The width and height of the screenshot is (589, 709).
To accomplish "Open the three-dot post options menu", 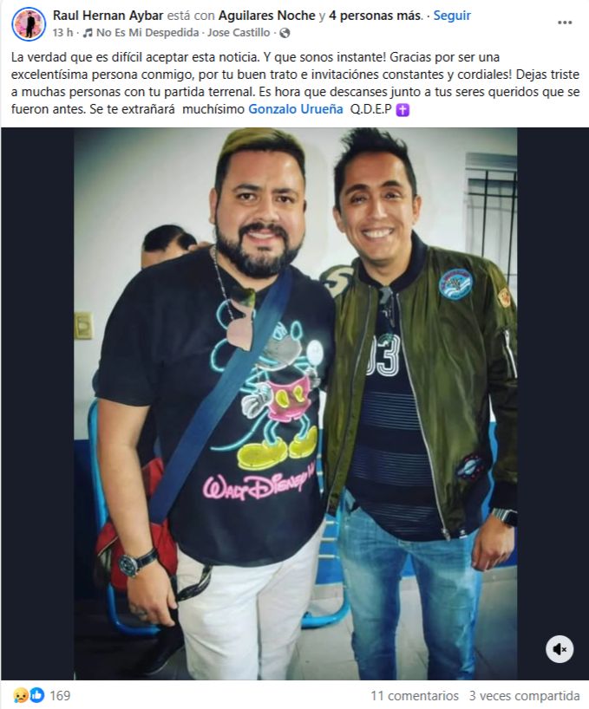I will click(564, 23).
